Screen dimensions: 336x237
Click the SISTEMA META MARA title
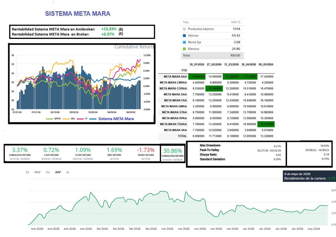coord(78,13)
